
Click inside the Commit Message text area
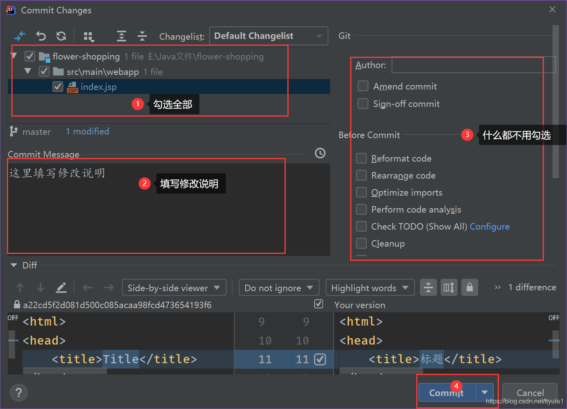tap(169, 209)
